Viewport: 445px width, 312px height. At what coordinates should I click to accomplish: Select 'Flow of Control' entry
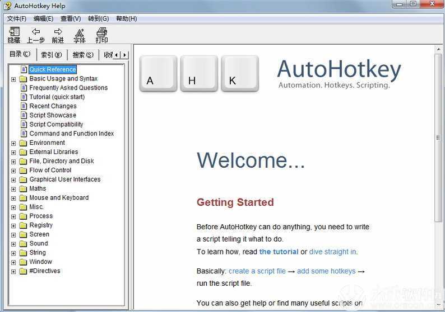(x=50, y=170)
